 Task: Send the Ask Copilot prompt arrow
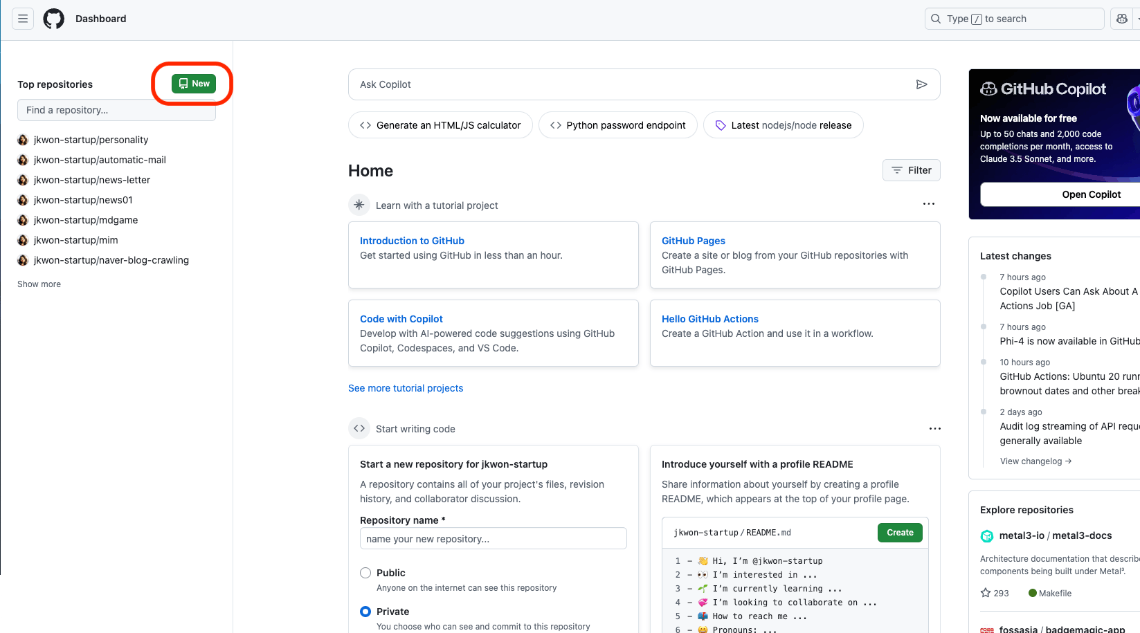coord(921,84)
